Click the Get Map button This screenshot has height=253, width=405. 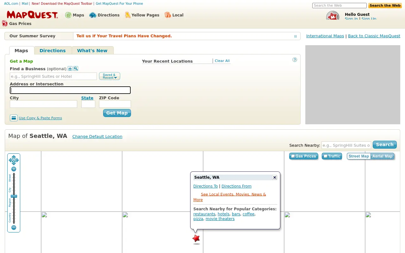coord(117,113)
